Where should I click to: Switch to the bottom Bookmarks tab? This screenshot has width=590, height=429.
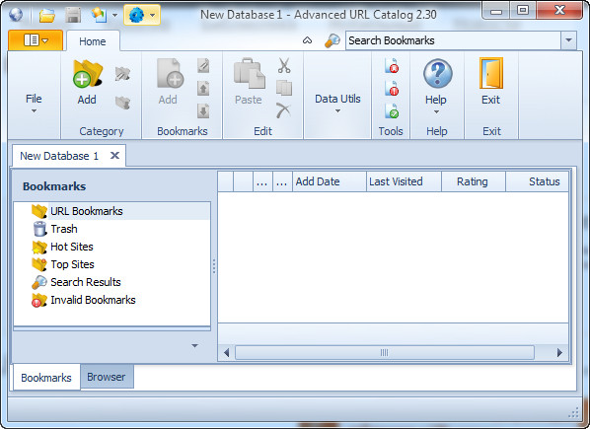point(46,378)
